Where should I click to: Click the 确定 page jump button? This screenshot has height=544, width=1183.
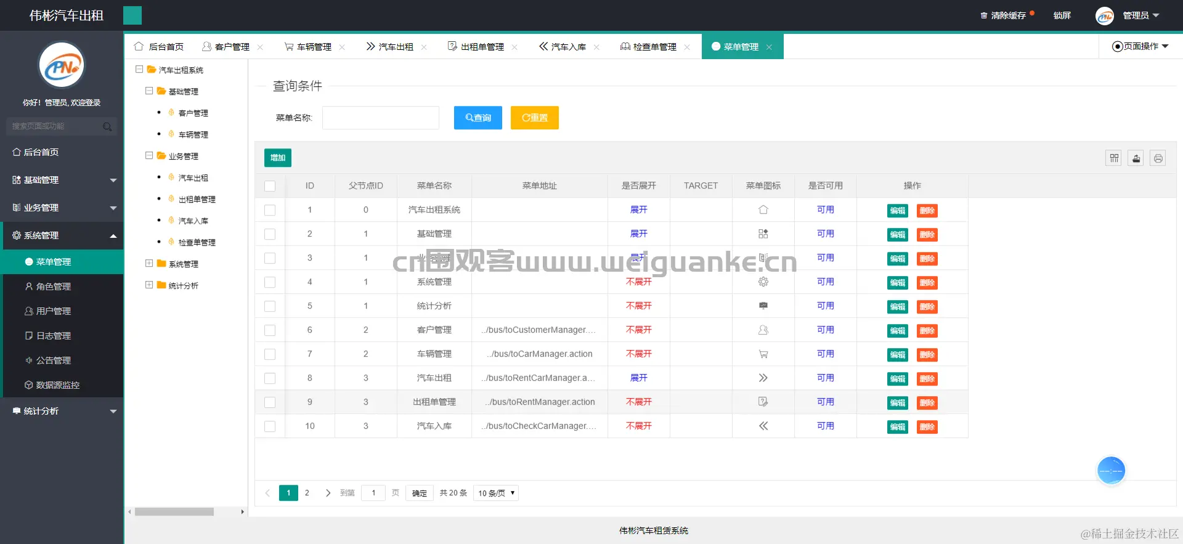(x=420, y=493)
